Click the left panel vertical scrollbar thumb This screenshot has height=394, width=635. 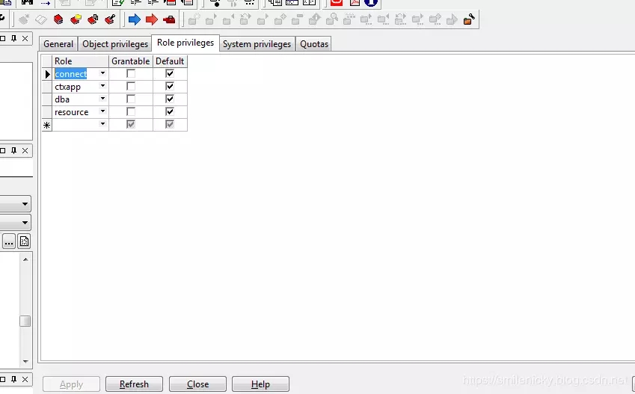(25, 321)
